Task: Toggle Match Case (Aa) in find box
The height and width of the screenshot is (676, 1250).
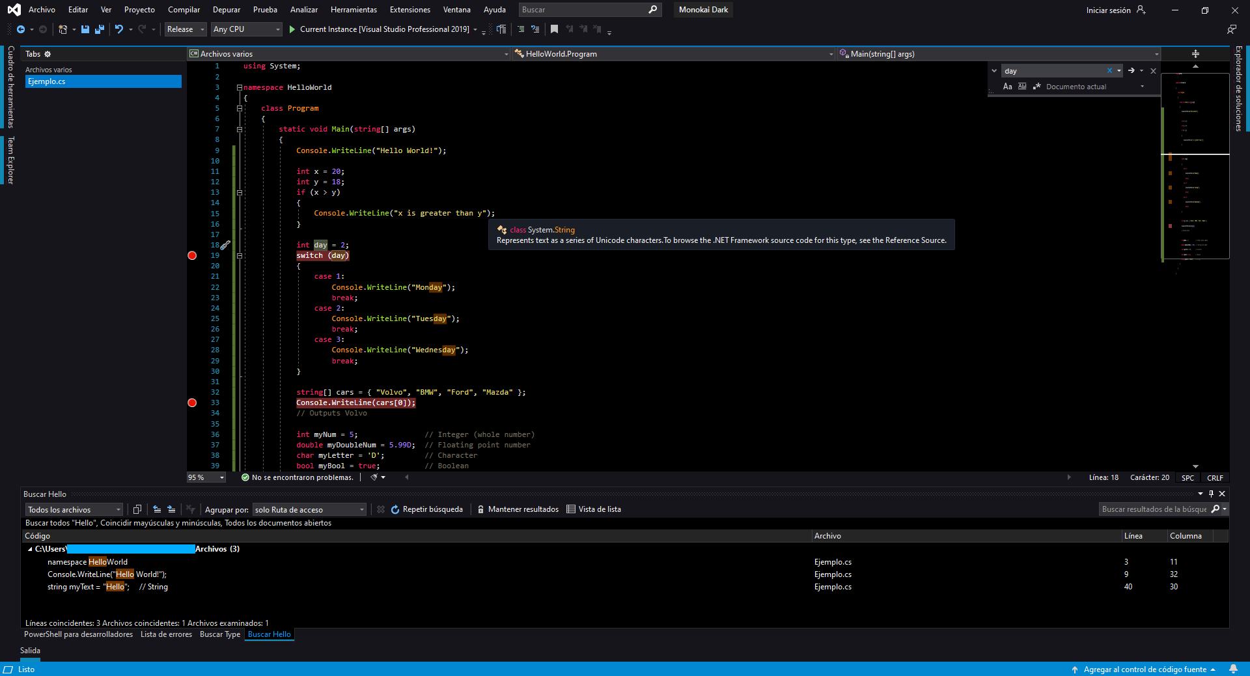Action: 1008,87
